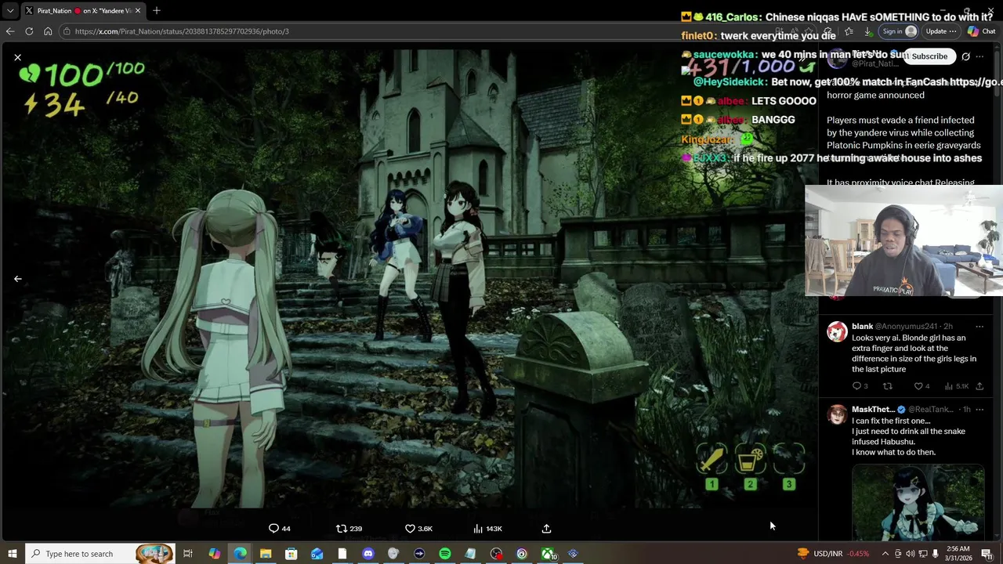Open blank's profile avatar
This screenshot has height=564, width=1003.
[x=837, y=332]
